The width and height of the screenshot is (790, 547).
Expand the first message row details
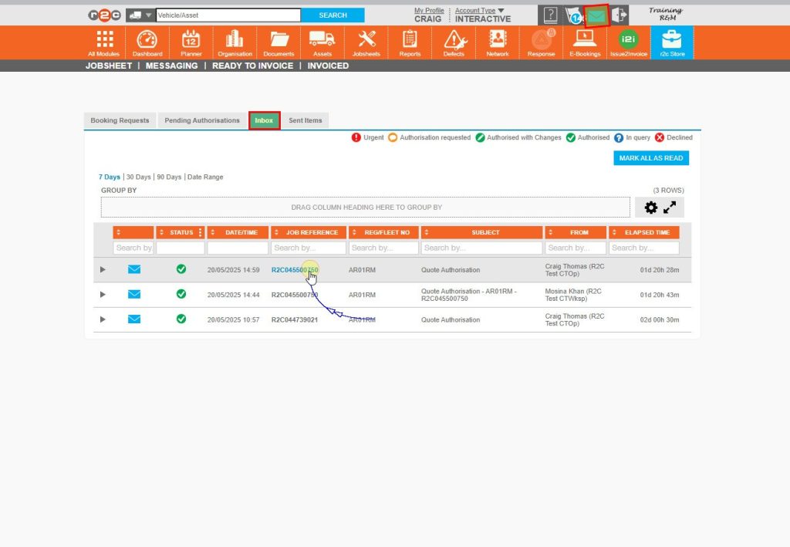(103, 270)
